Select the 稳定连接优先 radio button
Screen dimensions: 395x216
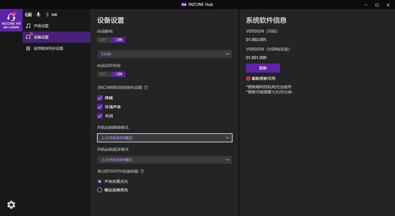coord(100,190)
